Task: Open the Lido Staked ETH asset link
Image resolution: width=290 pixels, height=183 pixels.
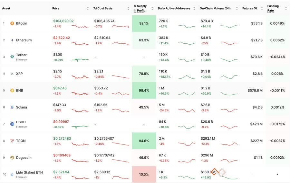Action: (29, 172)
